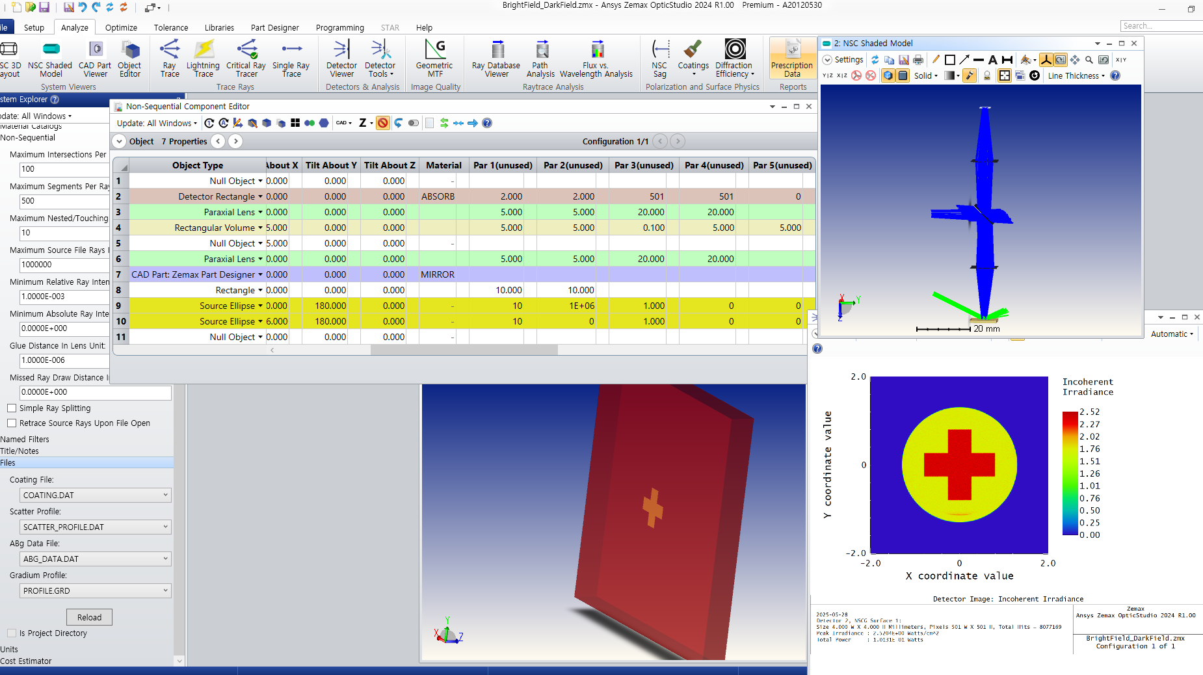Tick the Is Project Directory checkbox
The image size is (1203, 675).
pyautogui.click(x=12, y=633)
